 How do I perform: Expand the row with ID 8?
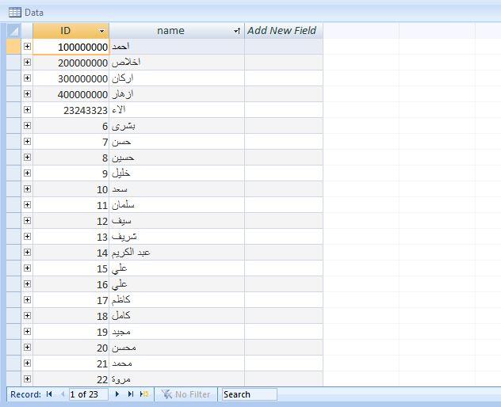pos(27,158)
